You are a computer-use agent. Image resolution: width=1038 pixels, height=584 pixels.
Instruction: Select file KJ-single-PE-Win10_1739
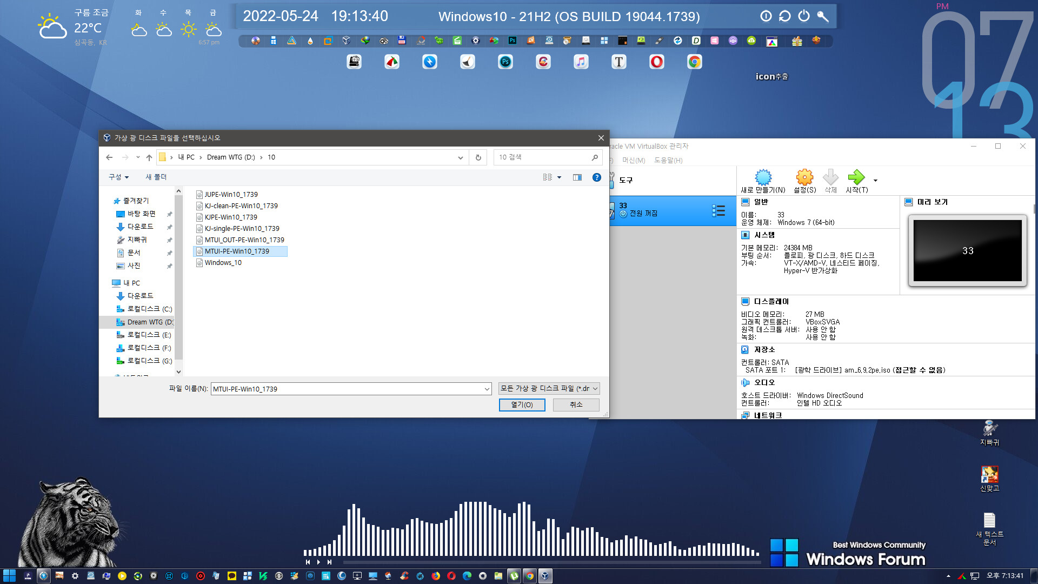(x=242, y=228)
